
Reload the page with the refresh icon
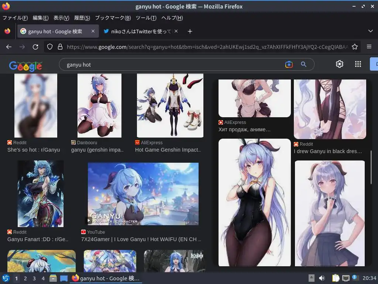(x=35, y=47)
